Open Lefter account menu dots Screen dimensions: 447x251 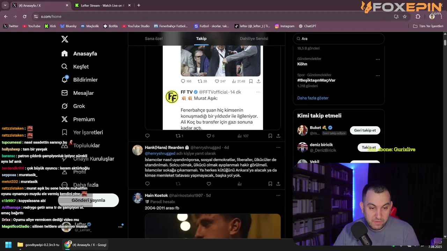point(120,227)
